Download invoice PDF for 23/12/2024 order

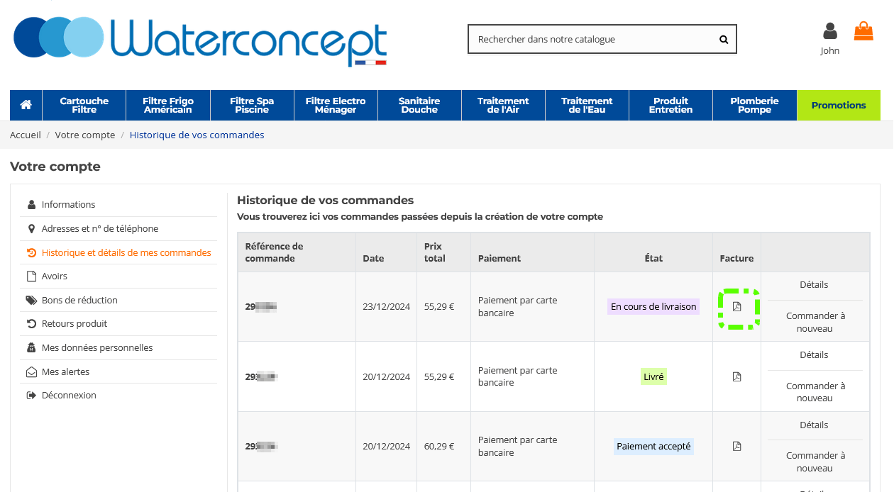coord(736,307)
